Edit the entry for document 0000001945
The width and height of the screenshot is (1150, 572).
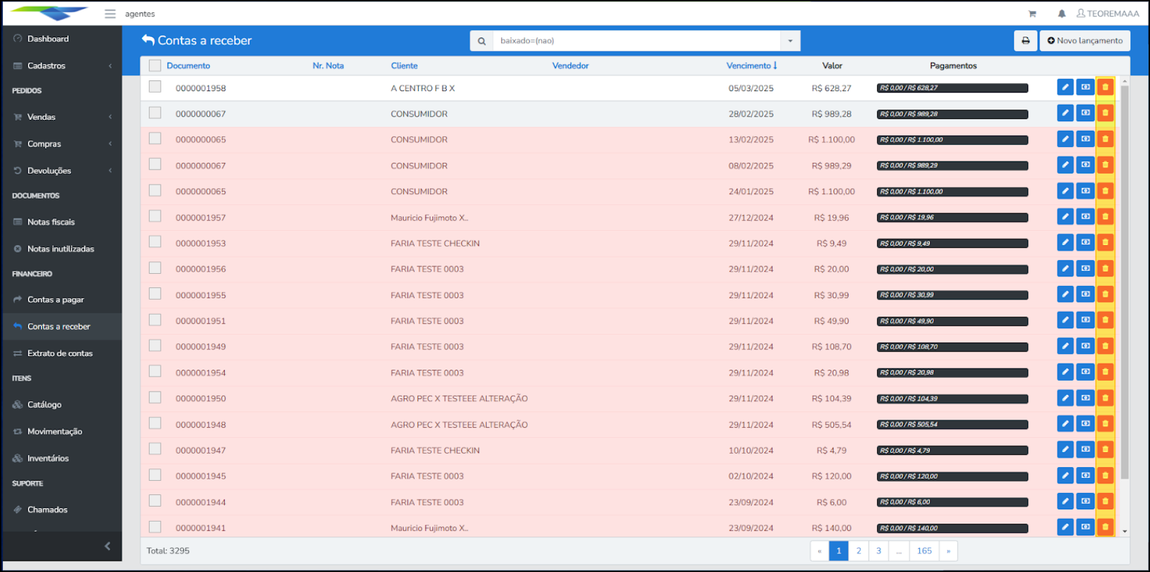1065,475
